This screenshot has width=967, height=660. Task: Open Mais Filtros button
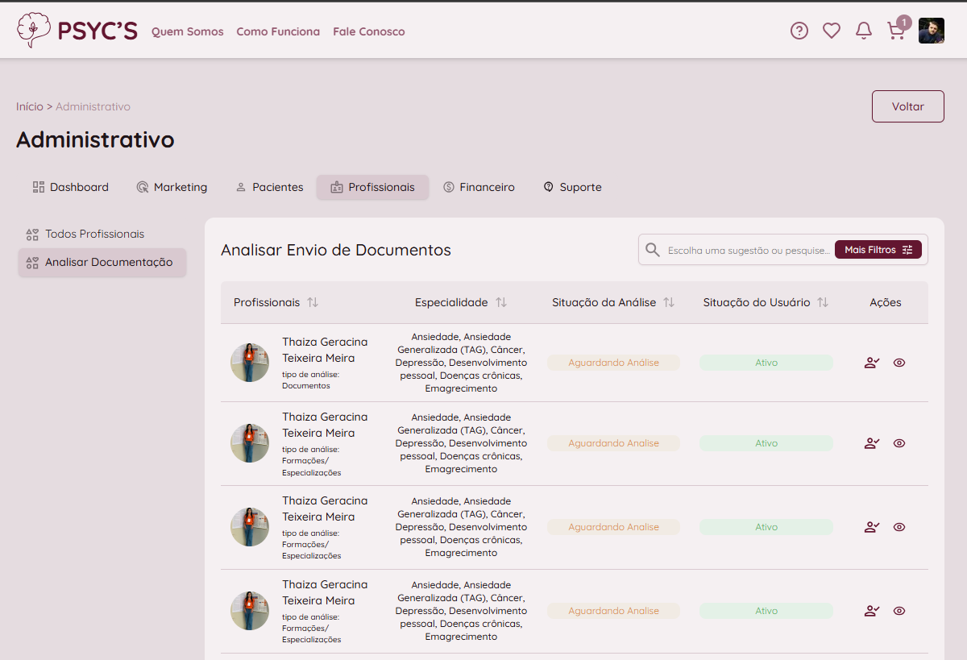coord(878,250)
